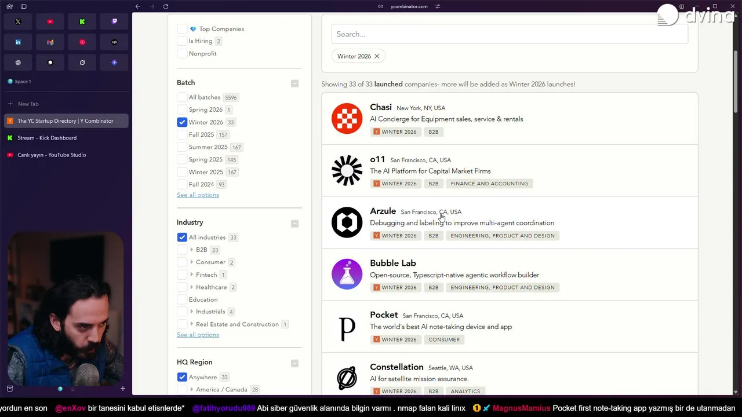Open the YouTube pinned shortcut
This screenshot has width=742, height=417.
(x=50, y=21)
